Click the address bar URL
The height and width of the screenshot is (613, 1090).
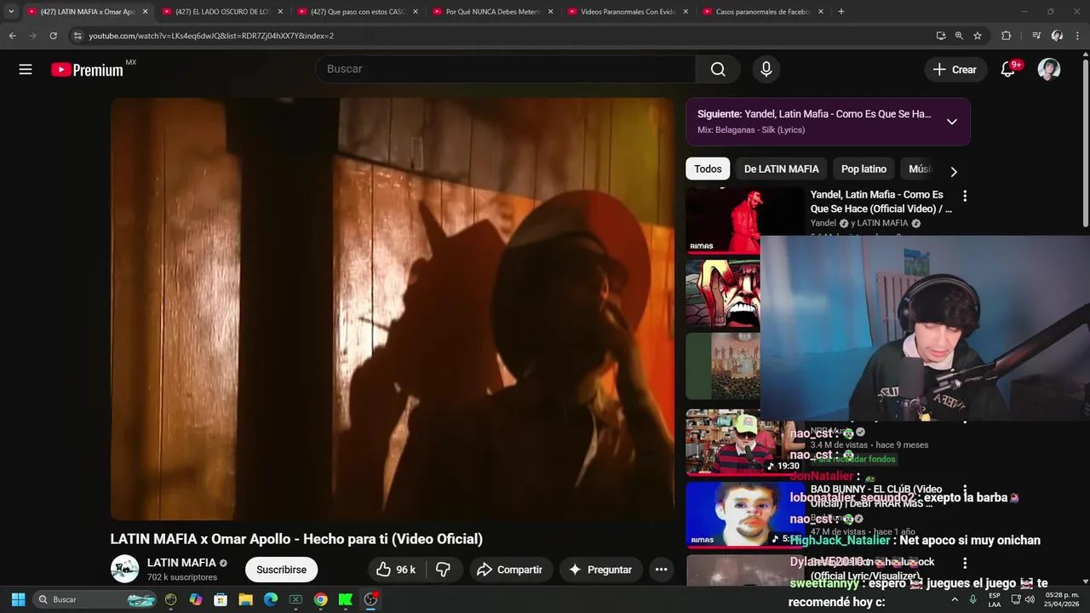point(211,36)
